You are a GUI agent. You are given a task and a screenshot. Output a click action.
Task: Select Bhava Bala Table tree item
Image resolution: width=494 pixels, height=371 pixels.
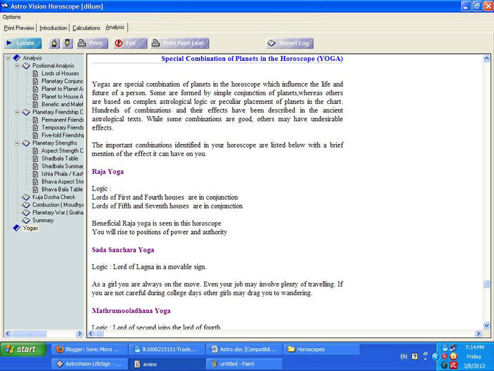click(x=62, y=190)
